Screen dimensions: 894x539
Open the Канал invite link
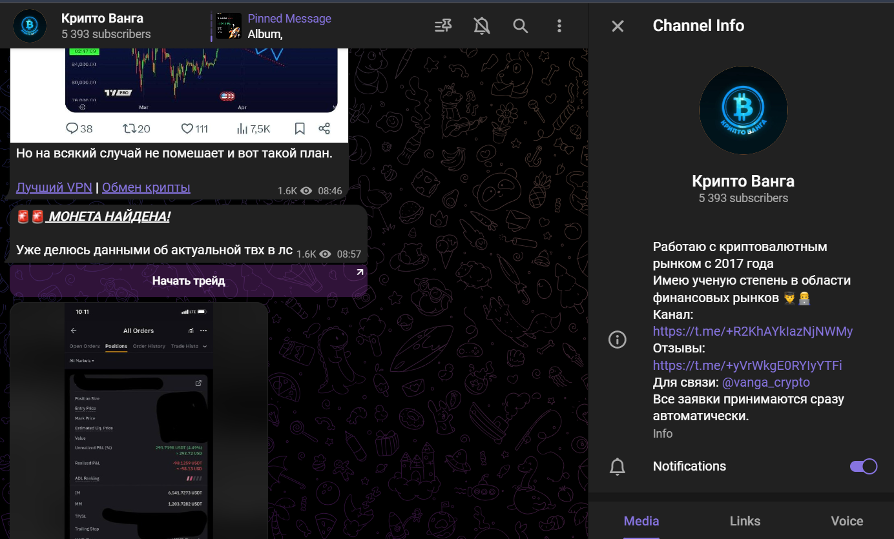coord(753,331)
